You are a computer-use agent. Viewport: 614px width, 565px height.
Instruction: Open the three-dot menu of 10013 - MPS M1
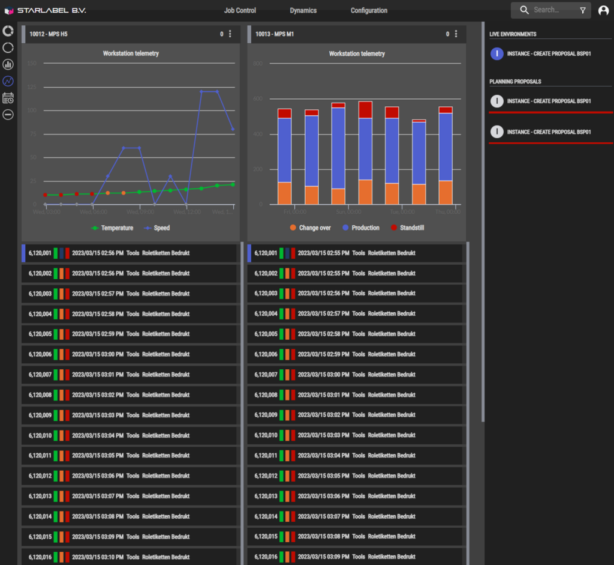click(x=456, y=34)
